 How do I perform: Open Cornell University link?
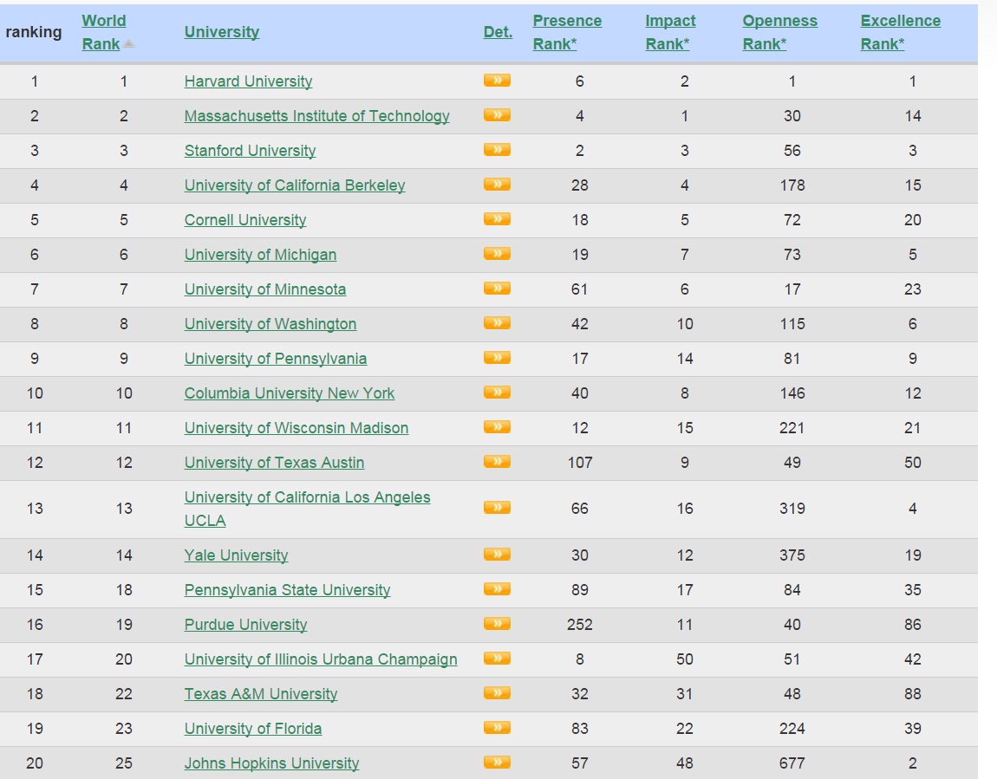244,220
